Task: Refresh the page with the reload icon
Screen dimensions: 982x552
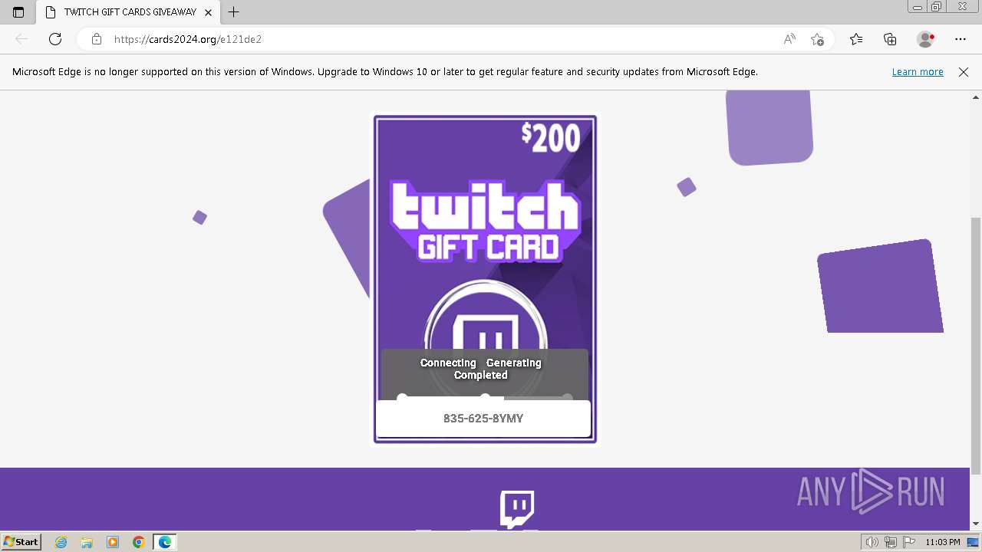Action: pos(55,39)
